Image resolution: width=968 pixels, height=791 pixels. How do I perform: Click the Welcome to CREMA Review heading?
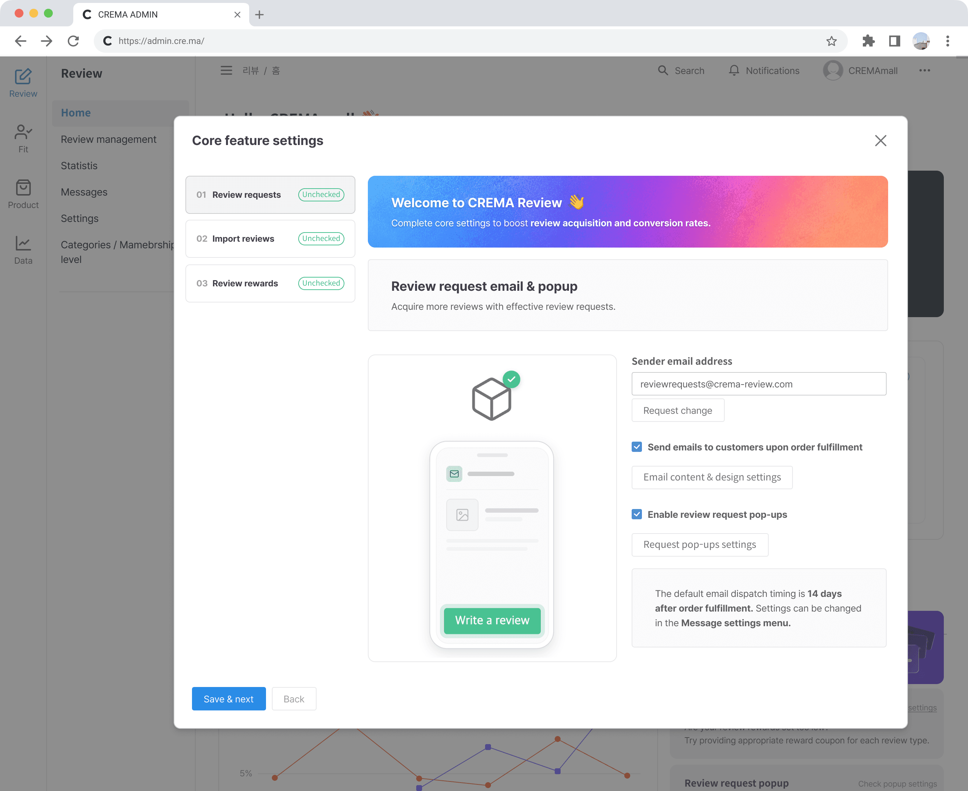pos(476,203)
